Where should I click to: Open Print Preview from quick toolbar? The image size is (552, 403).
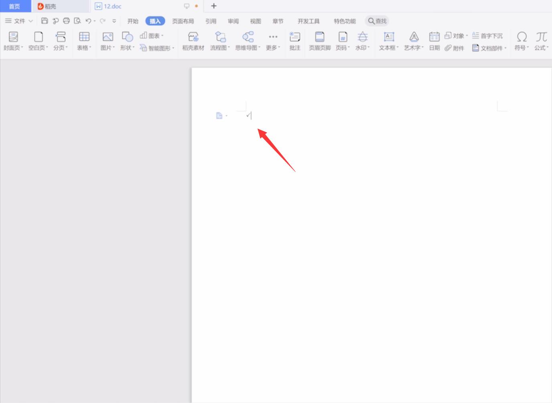77,21
